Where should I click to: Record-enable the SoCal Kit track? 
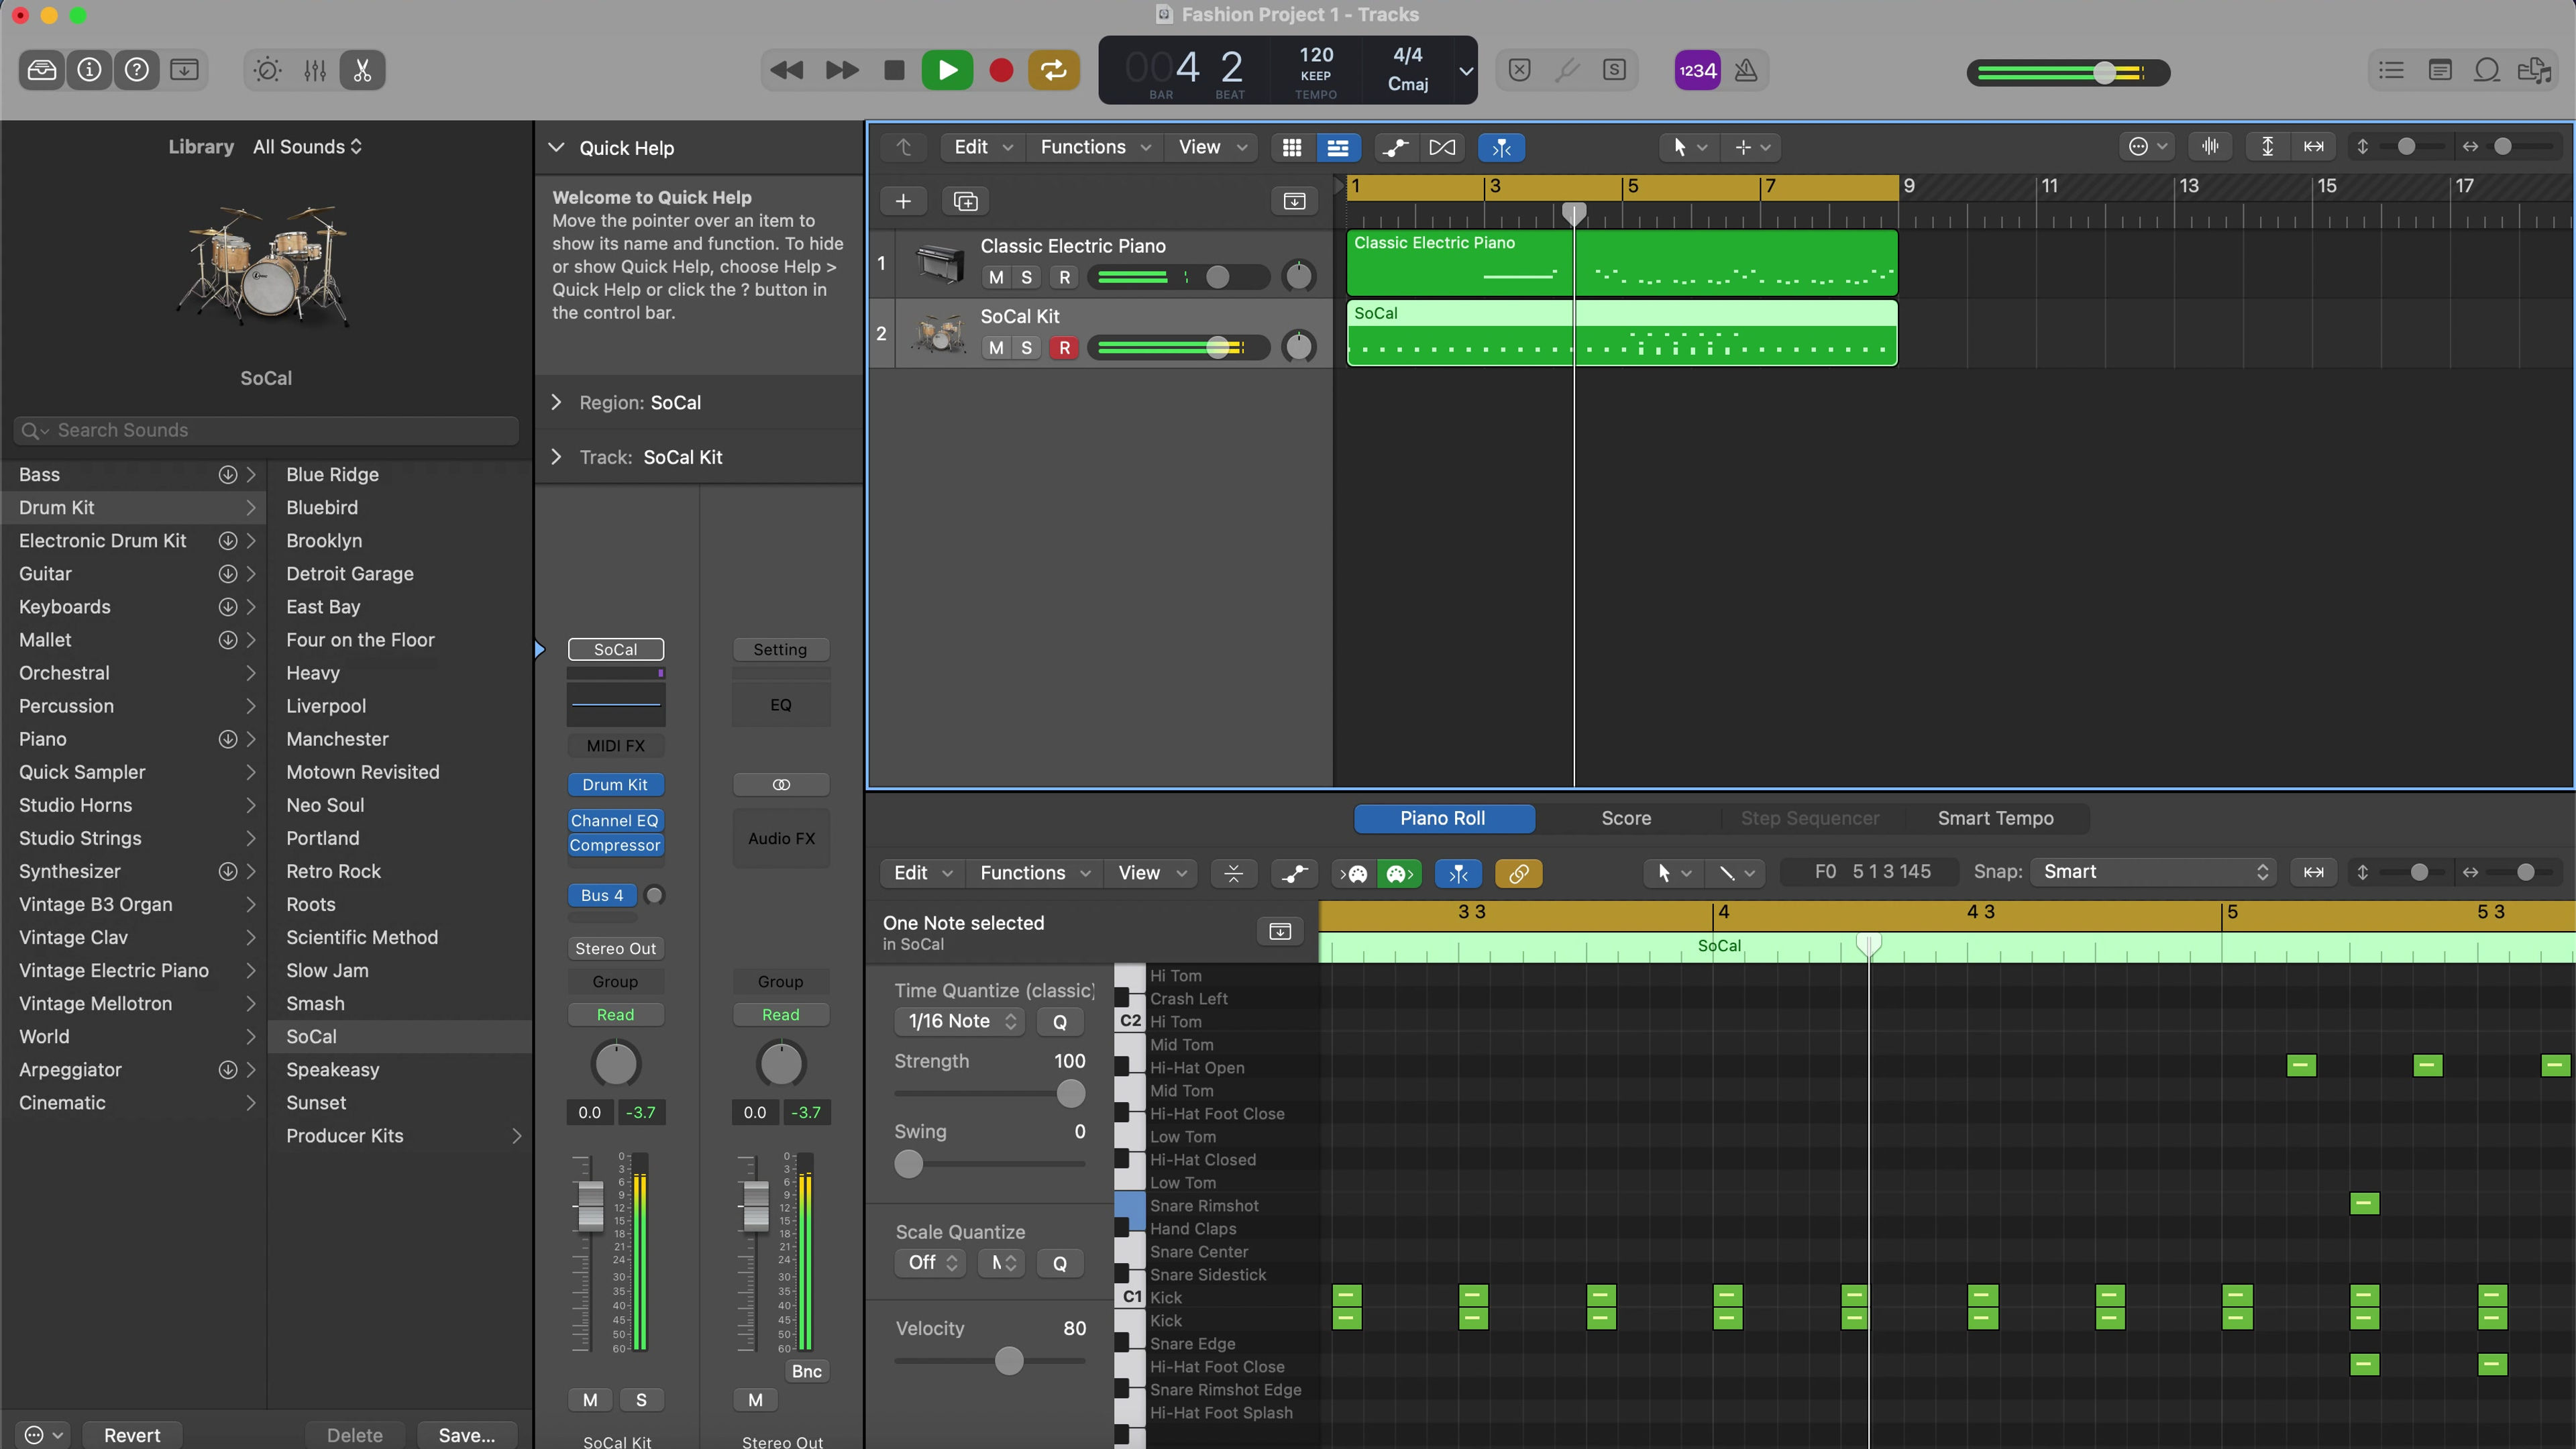click(x=1064, y=347)
